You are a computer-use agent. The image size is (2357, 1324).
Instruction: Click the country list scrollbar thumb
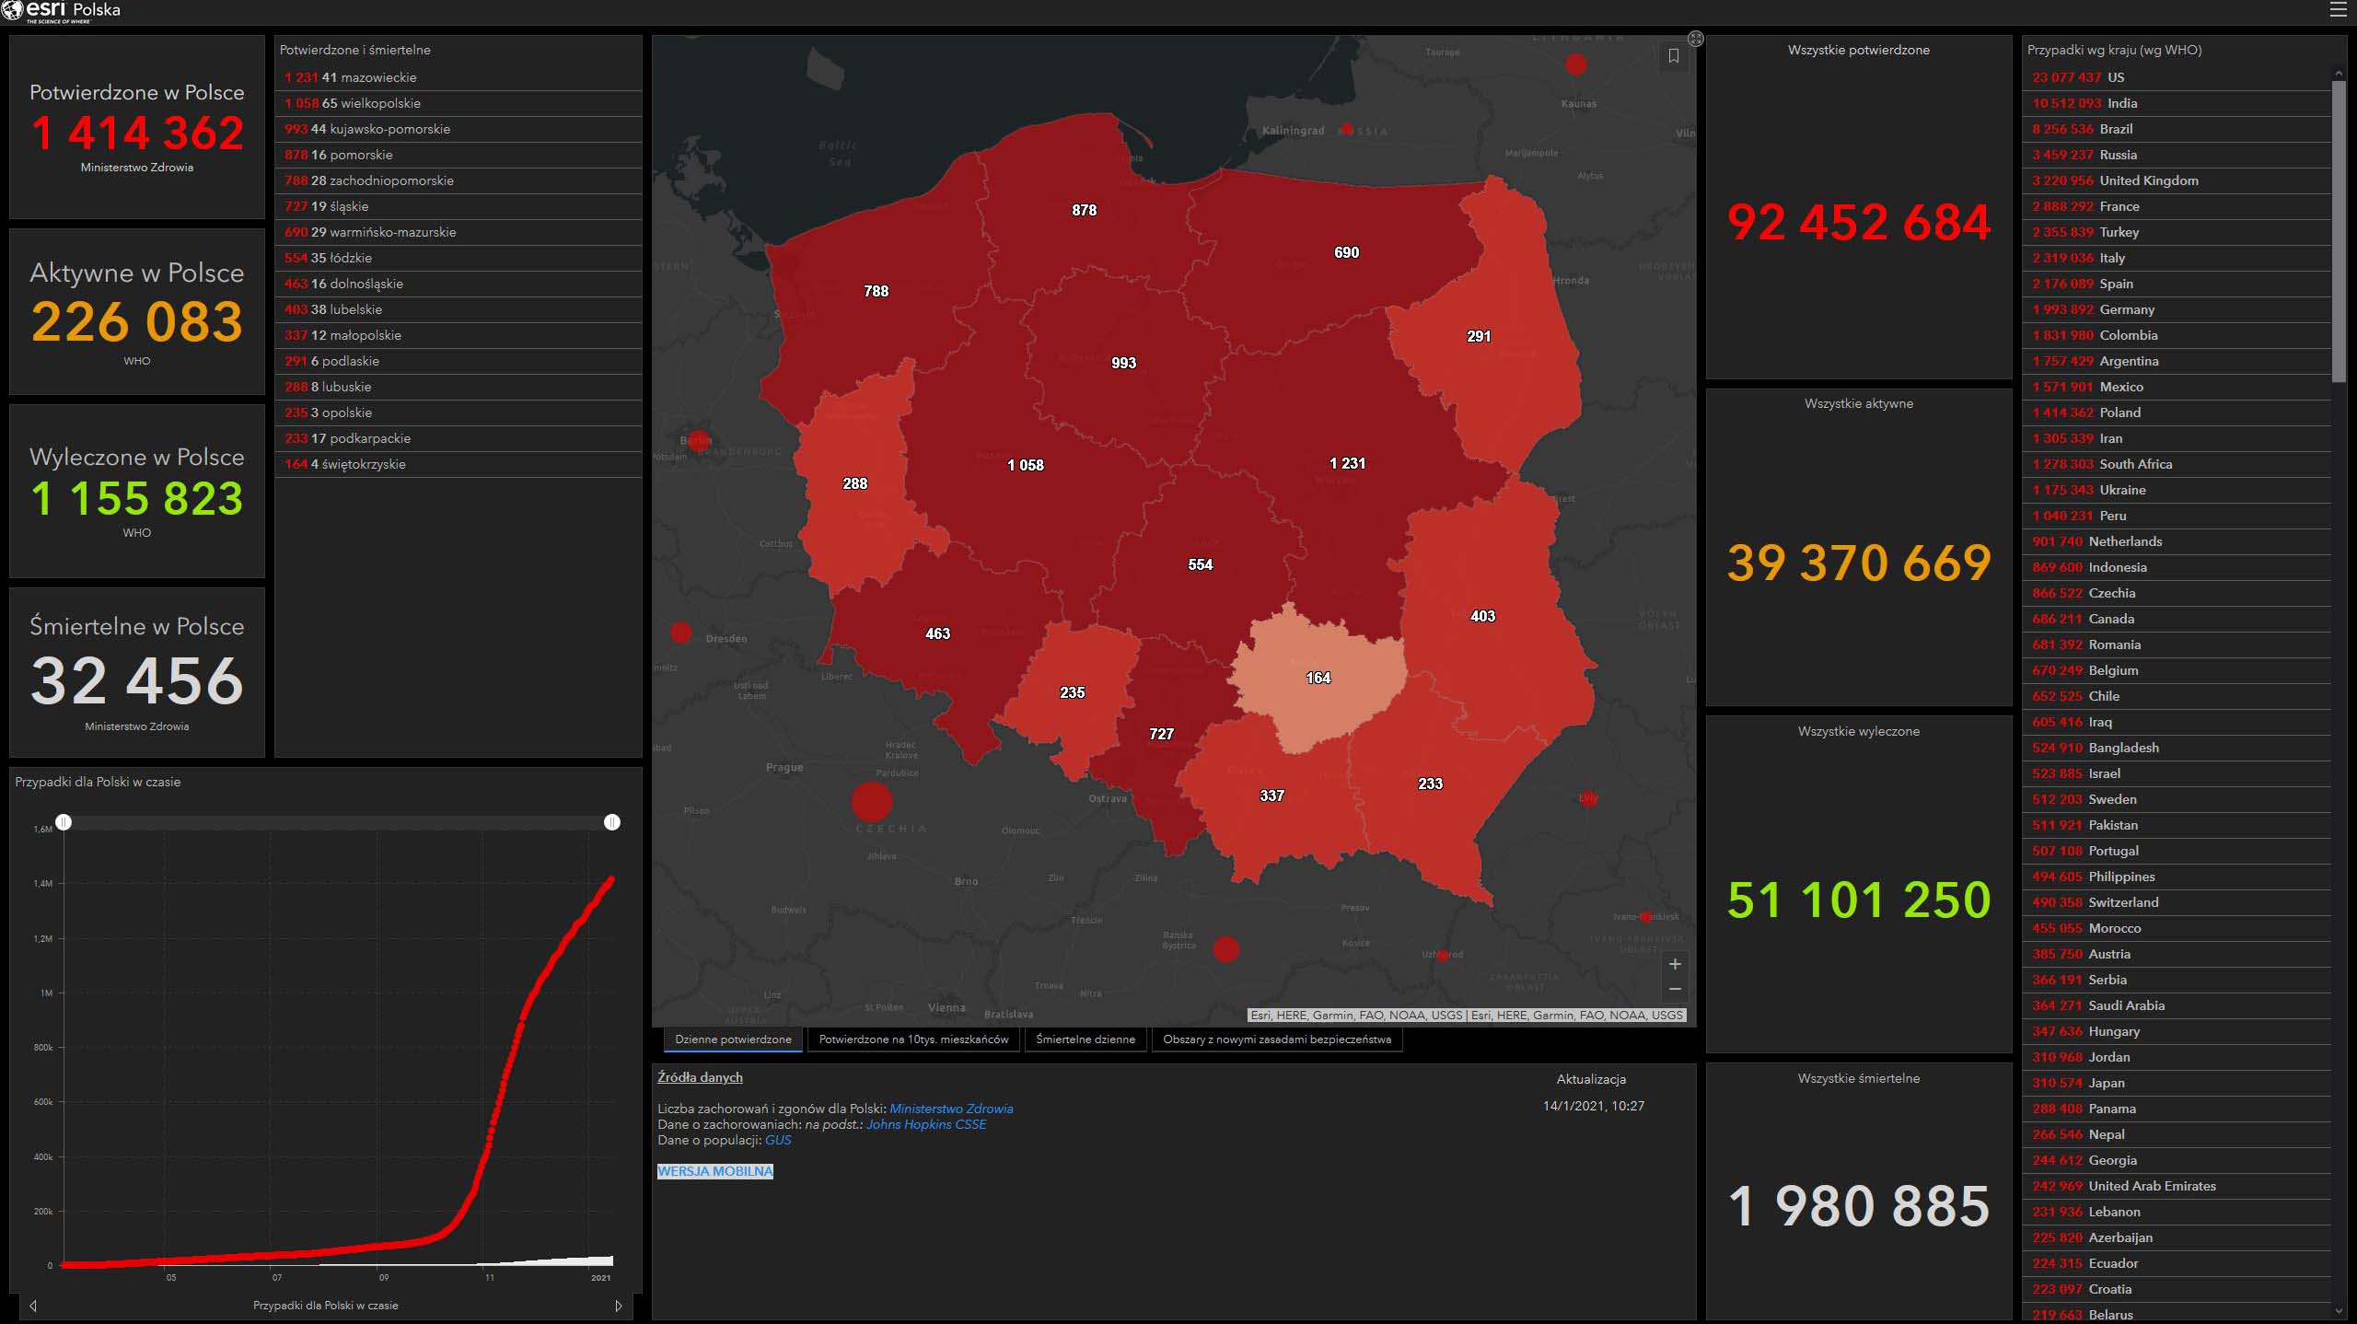pos(2339,230)
